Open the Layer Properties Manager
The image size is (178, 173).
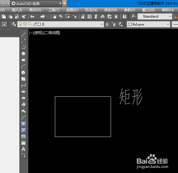(x=14, y=24)
